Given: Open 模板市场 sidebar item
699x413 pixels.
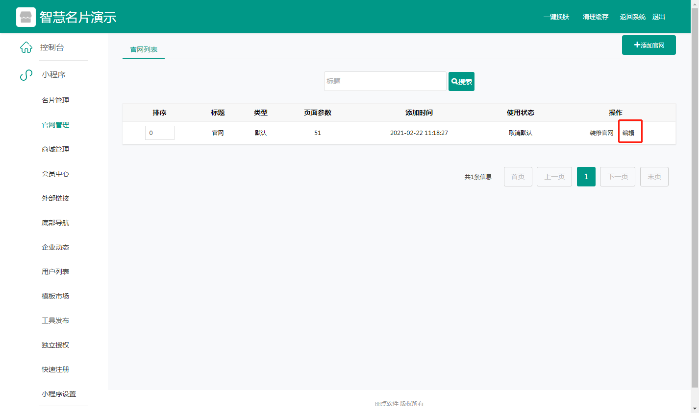Looking at the screenshot, I should point(55,296).
